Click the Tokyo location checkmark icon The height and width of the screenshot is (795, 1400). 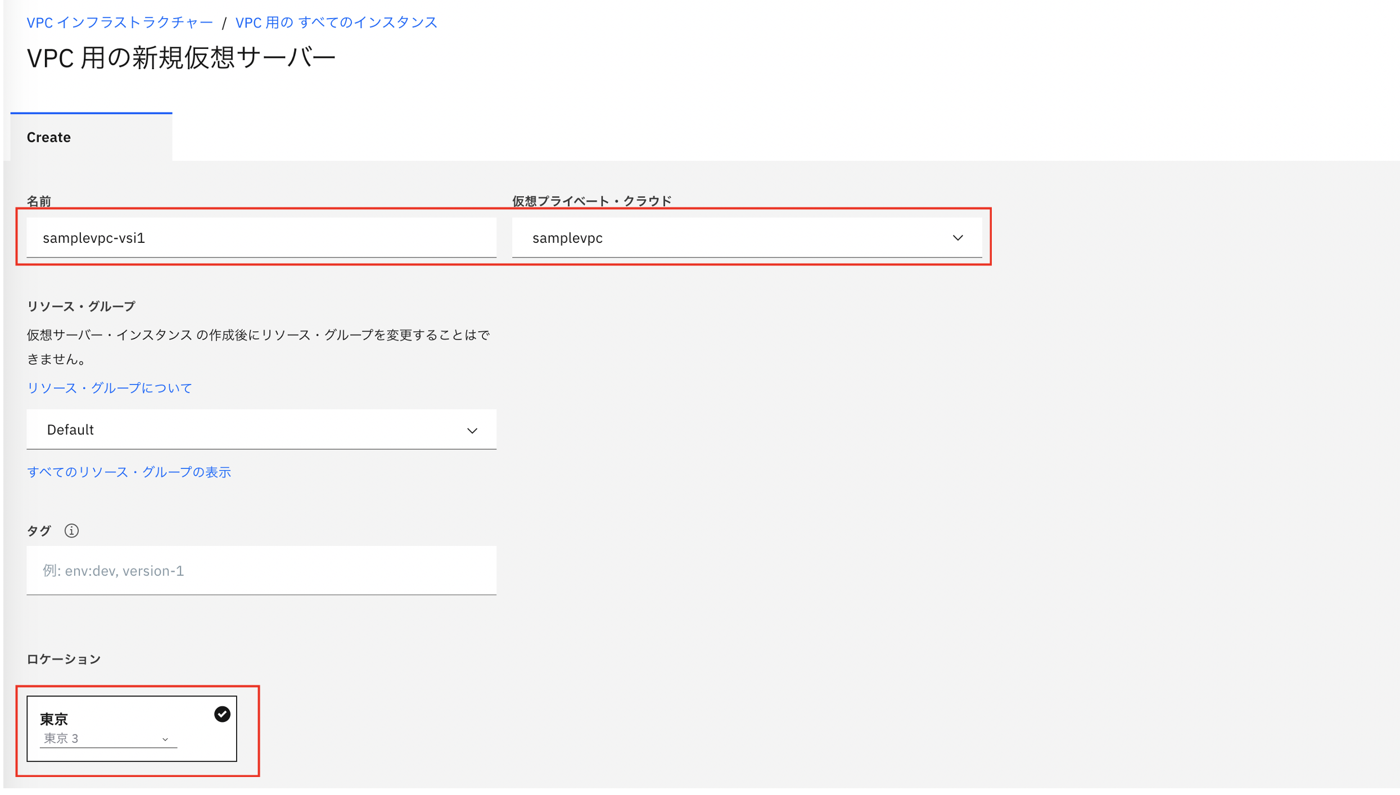(x=222, y=715)
